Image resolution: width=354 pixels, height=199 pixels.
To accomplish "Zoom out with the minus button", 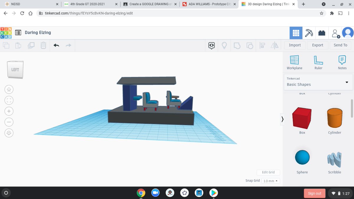I will point(9,122).
